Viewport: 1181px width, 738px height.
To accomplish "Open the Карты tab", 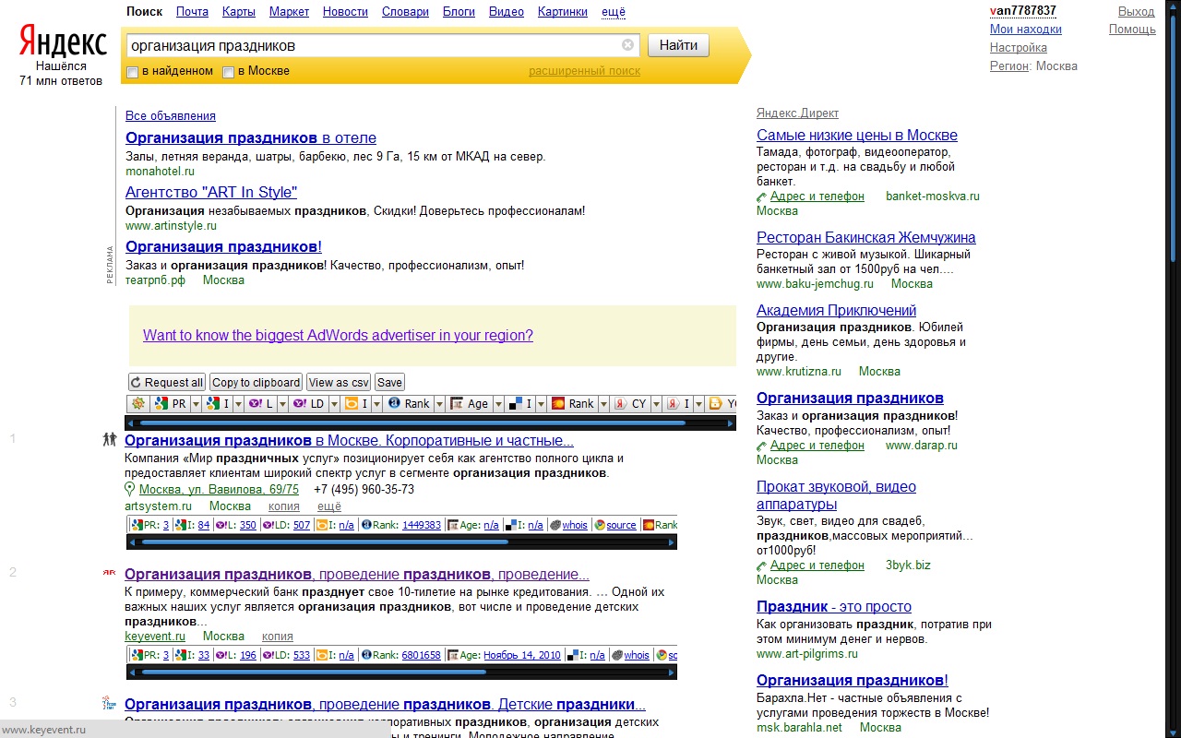I will click(239, 12).
